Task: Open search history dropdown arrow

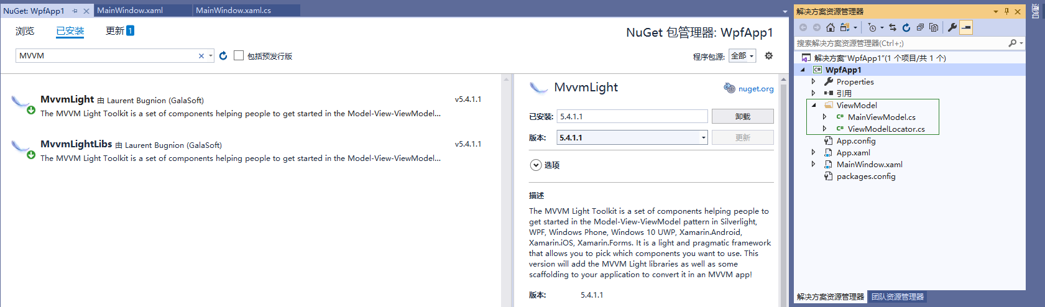Action: point(211,56)
